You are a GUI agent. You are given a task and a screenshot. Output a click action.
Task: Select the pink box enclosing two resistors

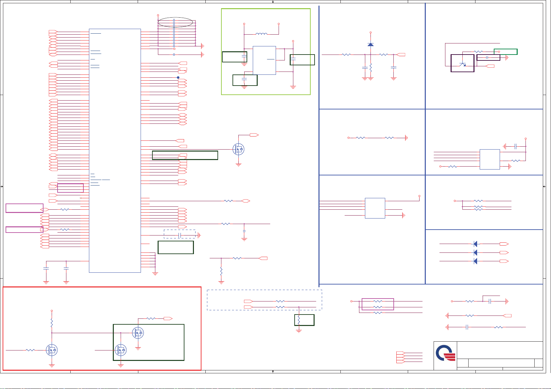click(x=378, y=304)
